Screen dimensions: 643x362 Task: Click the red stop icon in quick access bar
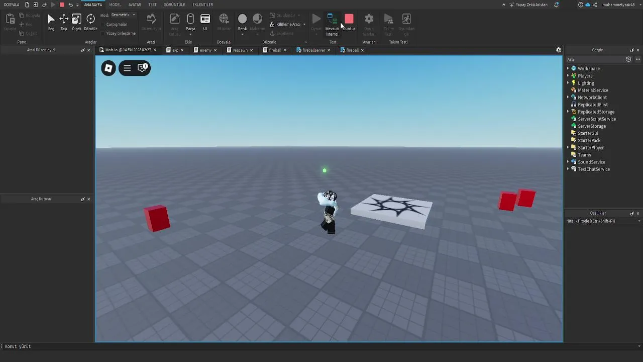62,5
